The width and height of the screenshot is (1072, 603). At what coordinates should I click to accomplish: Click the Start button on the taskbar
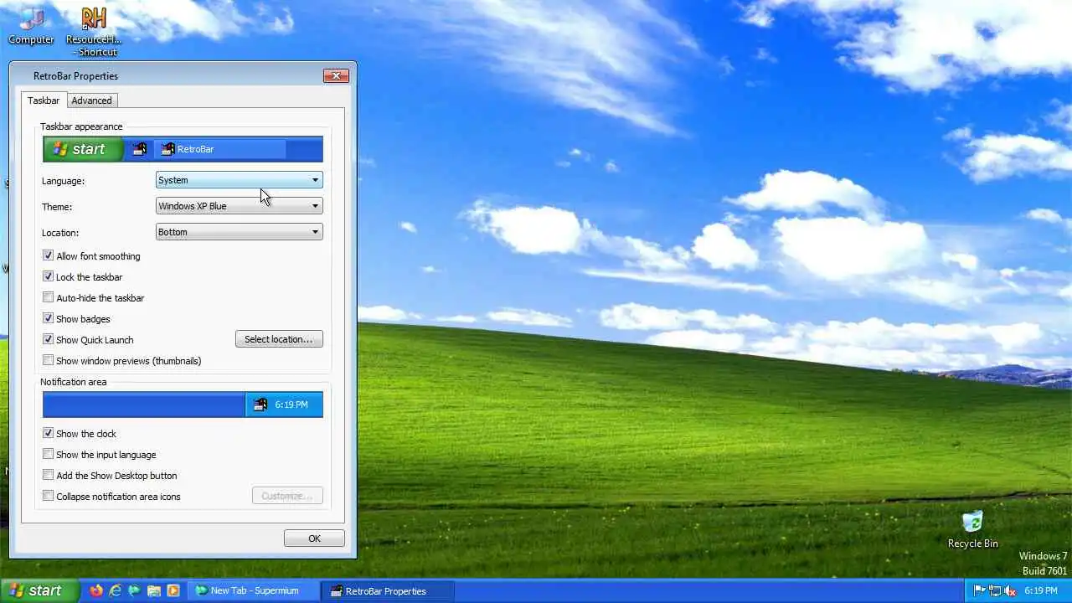coord(39,590)
